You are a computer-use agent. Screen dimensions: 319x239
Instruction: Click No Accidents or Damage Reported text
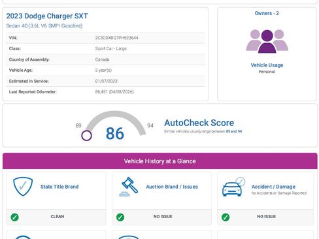pos(279,193)
